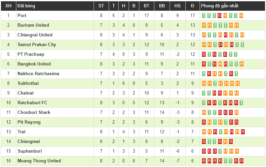Screen dimensions: 266x167
Task: Click the first form badge in PT Prachuap's row
Action: [x=204, y=54]
